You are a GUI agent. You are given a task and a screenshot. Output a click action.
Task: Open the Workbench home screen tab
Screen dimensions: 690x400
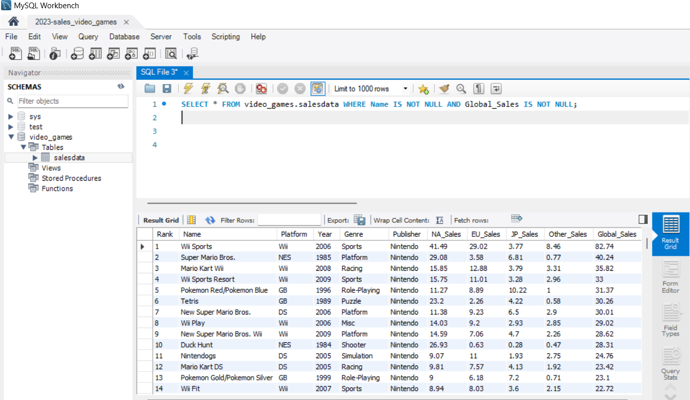click(x=14, y=22)
